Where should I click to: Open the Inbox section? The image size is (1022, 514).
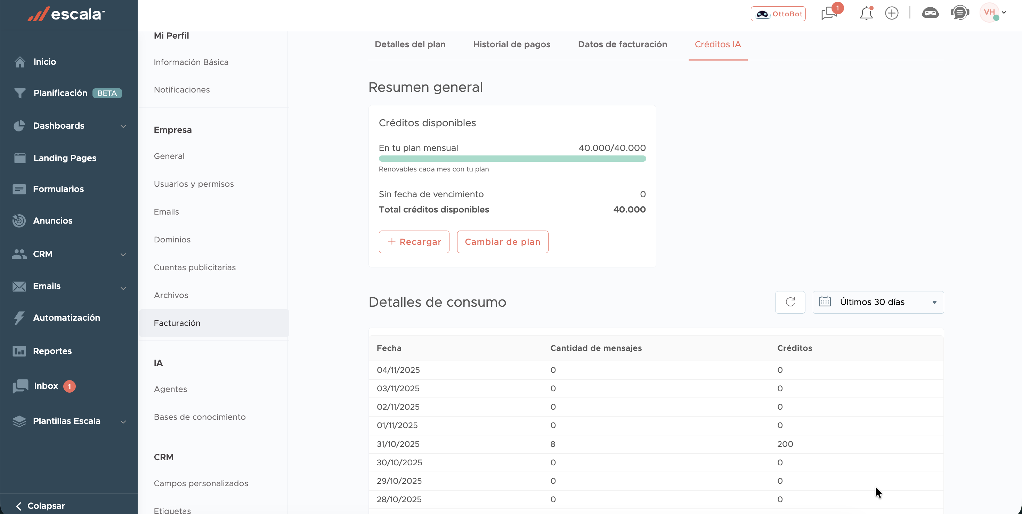coord(46,386)
